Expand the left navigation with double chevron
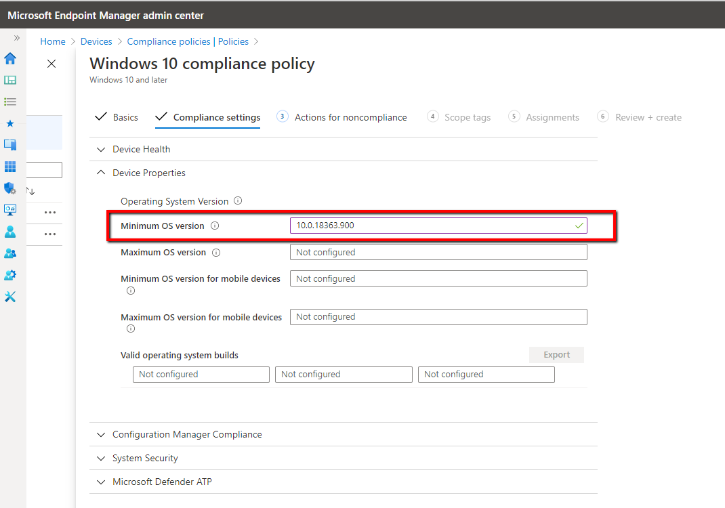Screen dimensions: 725x508 pyautogui.click(x=17, y=38)
